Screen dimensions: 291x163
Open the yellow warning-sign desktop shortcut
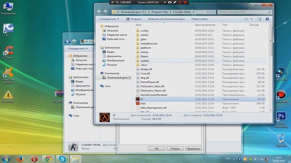tap(8, 96)
